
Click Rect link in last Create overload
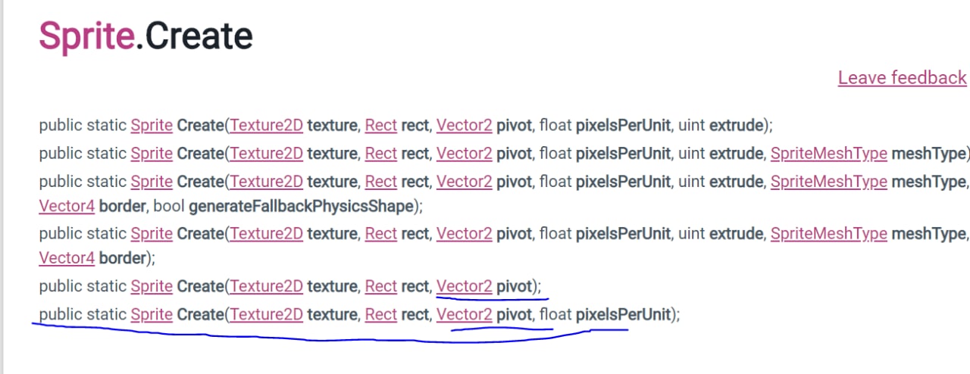(x=381, y=314)
